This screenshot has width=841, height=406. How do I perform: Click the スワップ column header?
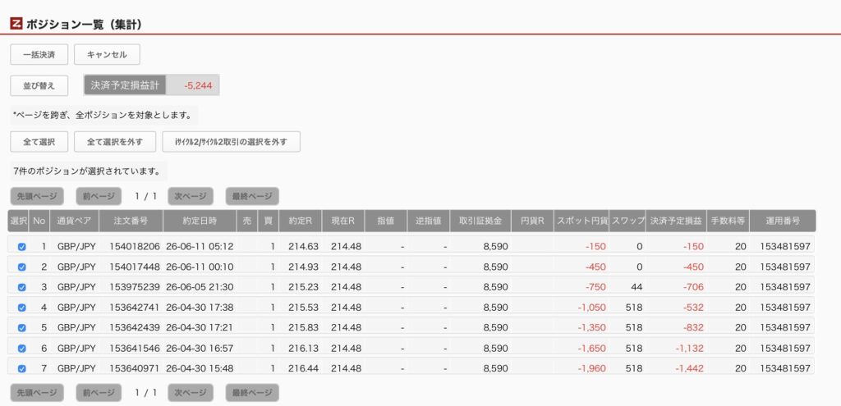tap(627, 221)
